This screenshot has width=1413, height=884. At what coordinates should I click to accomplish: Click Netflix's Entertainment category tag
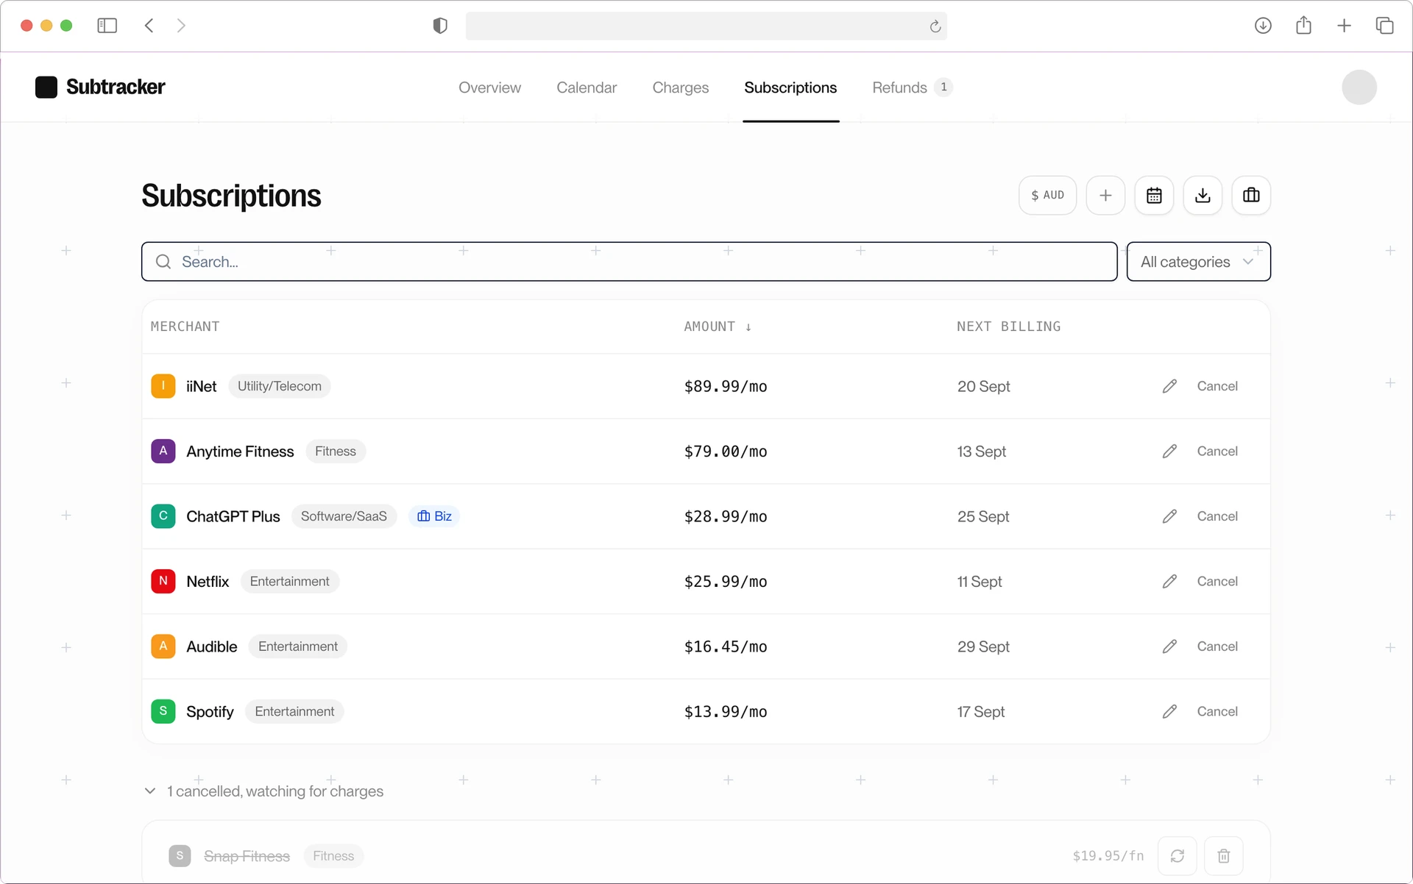click(x=289, y=582)
